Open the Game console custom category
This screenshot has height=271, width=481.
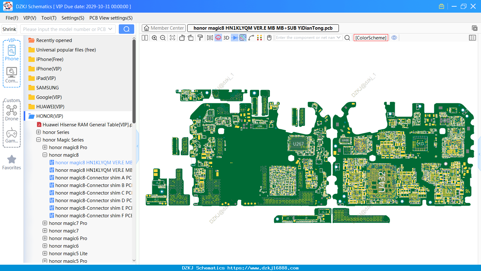[12, 135]
